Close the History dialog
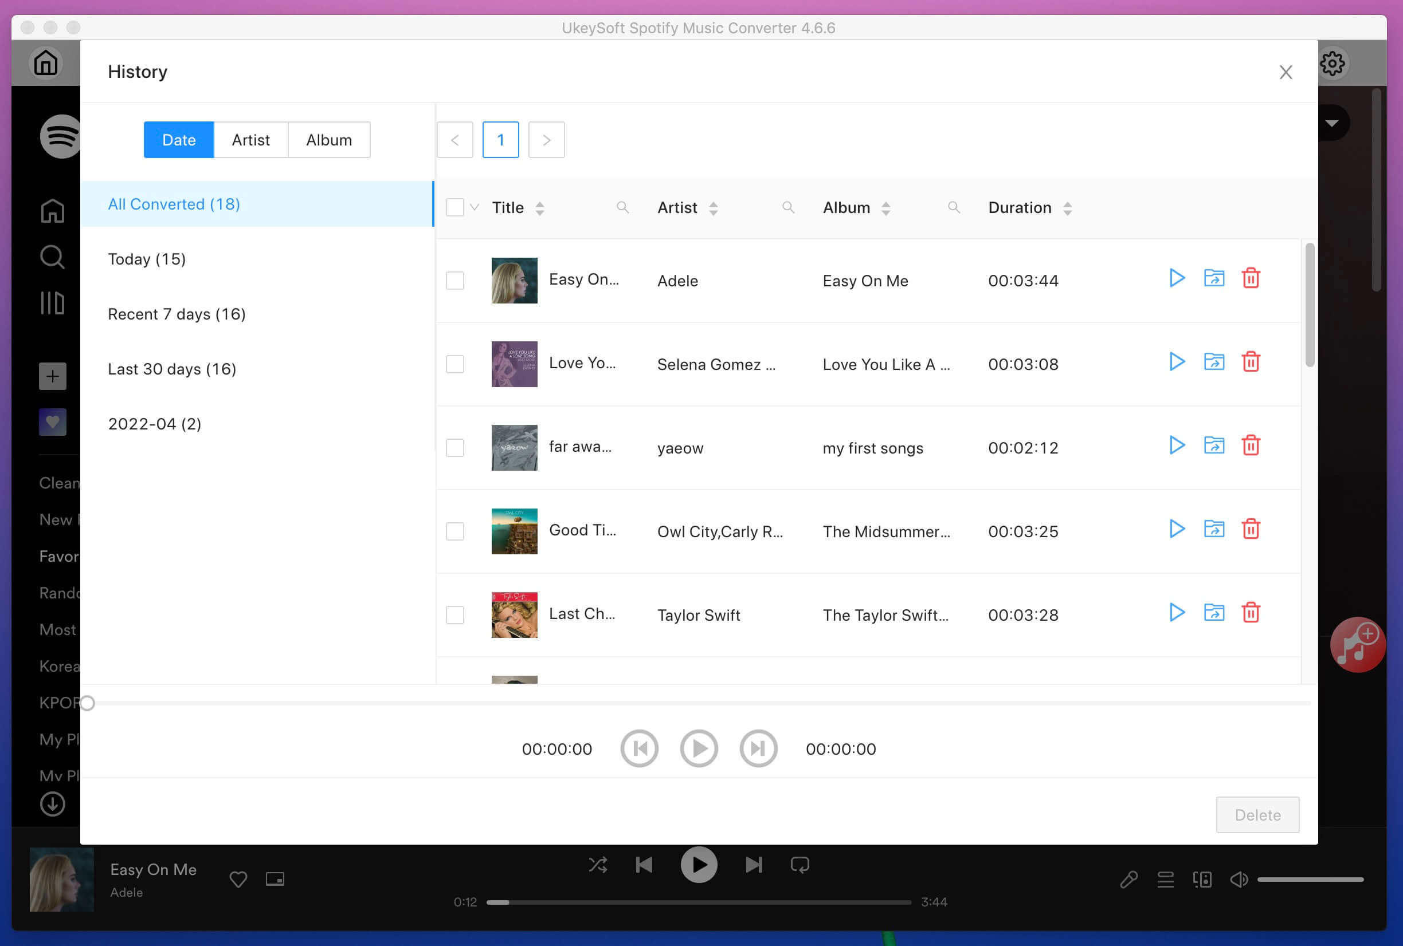 coord(1286,72)
